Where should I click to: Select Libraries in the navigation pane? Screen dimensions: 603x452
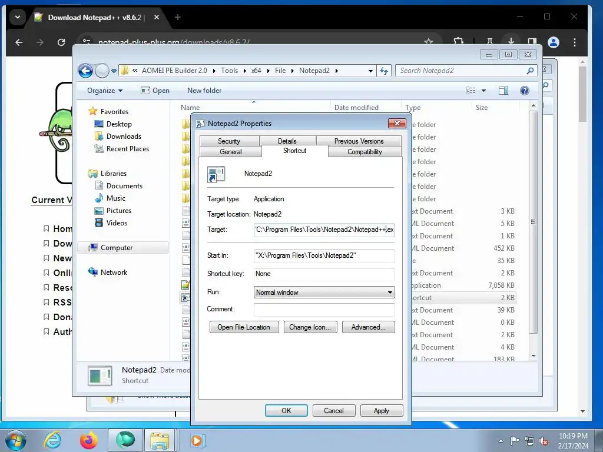pyautogui.click(x=114, y=174)
